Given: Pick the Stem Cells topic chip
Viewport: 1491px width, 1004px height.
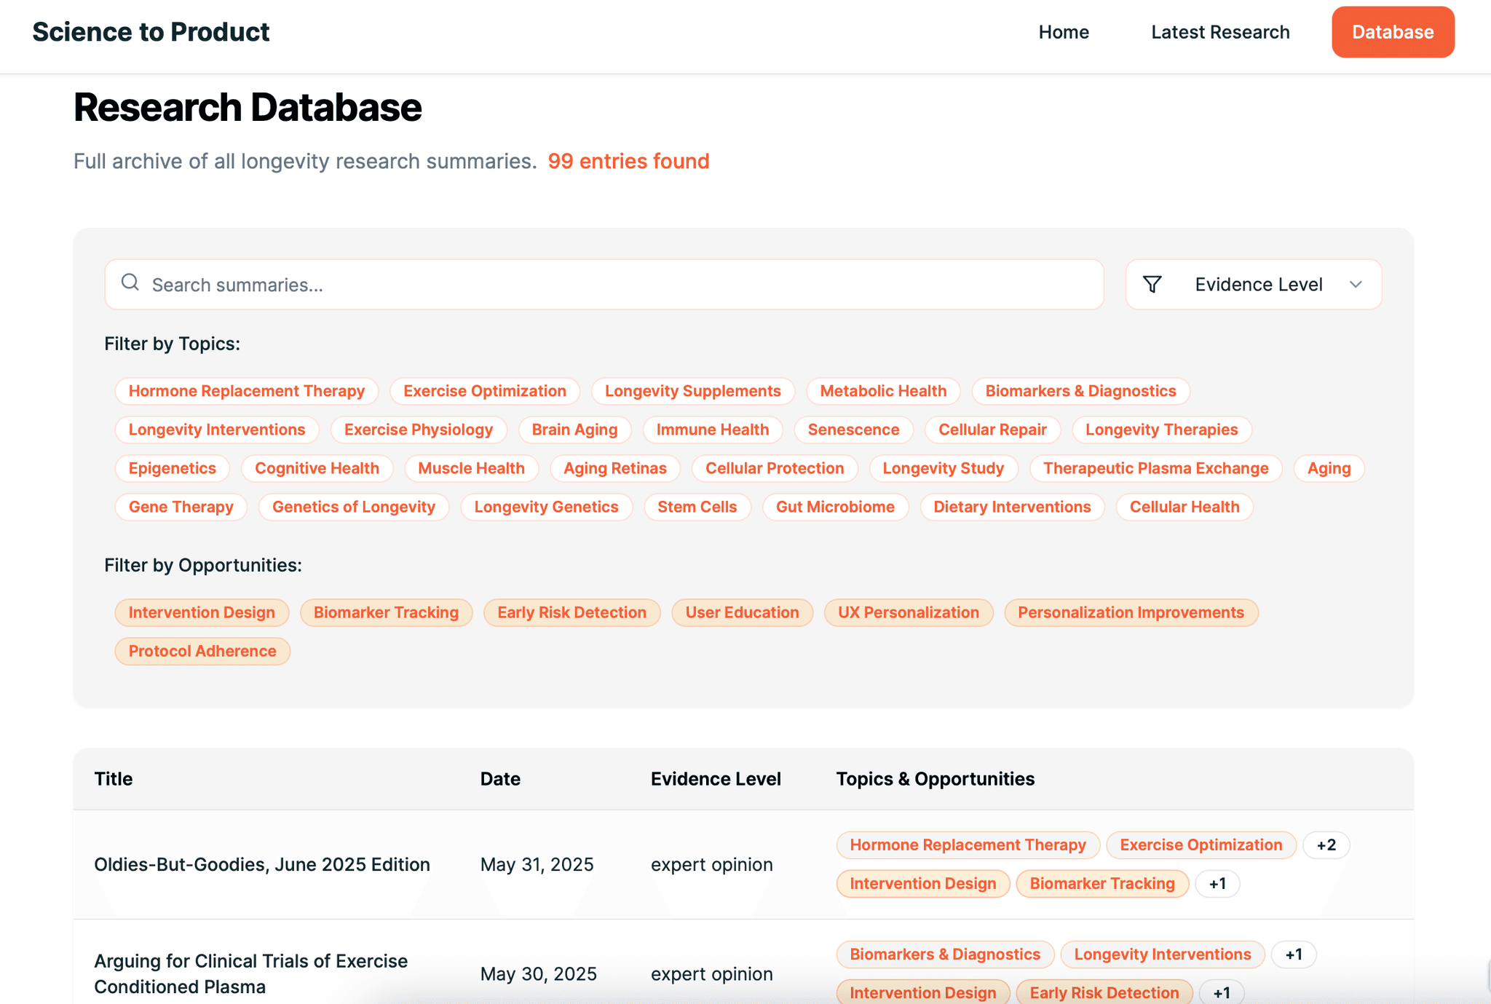Looking at the screenshot, I should pyautogui.click(x=697, y=507).
